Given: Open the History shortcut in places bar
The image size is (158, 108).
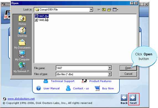Looking at the screenshot, I should pyautogui.click(x=22, y=20).
